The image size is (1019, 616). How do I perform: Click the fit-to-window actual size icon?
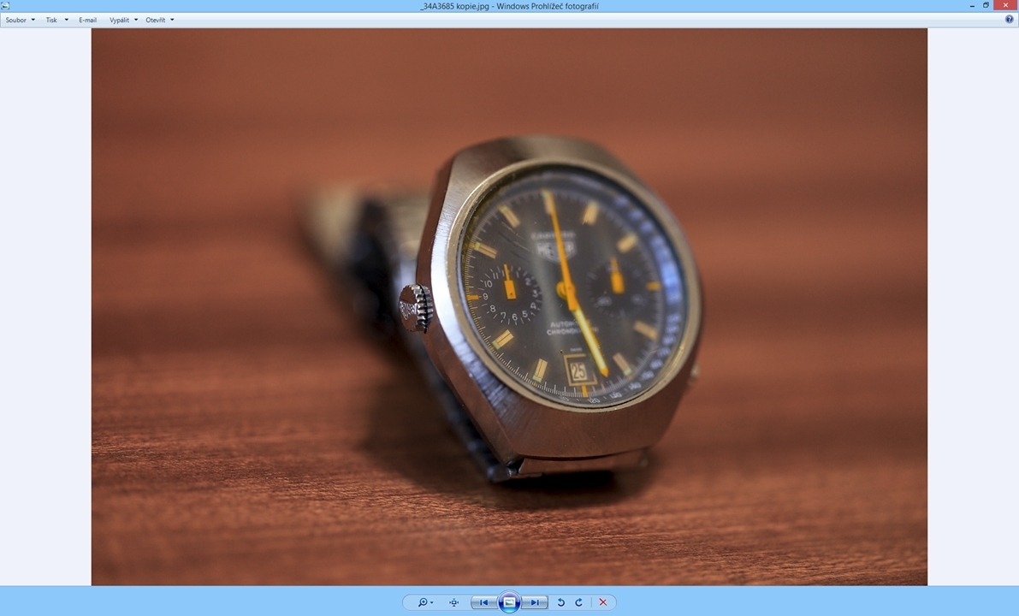coord(454,602)
